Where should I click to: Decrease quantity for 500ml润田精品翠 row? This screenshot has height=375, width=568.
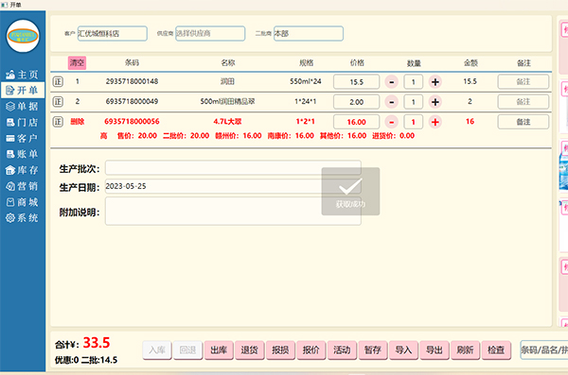coord(391,102)
